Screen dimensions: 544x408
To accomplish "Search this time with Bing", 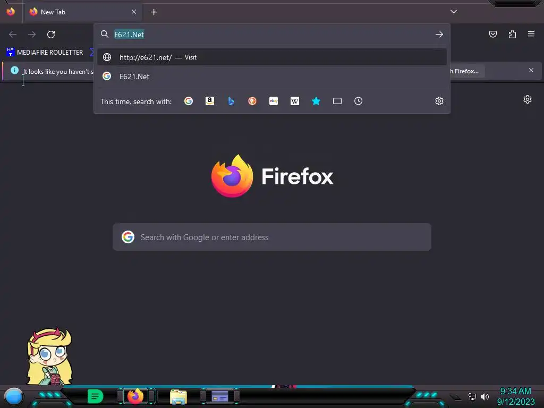I will pyautogui.click(x=231, y=101).
